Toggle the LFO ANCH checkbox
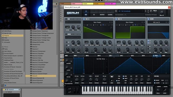The width and height of the screenshot is (173, 97). coord(123,78)
